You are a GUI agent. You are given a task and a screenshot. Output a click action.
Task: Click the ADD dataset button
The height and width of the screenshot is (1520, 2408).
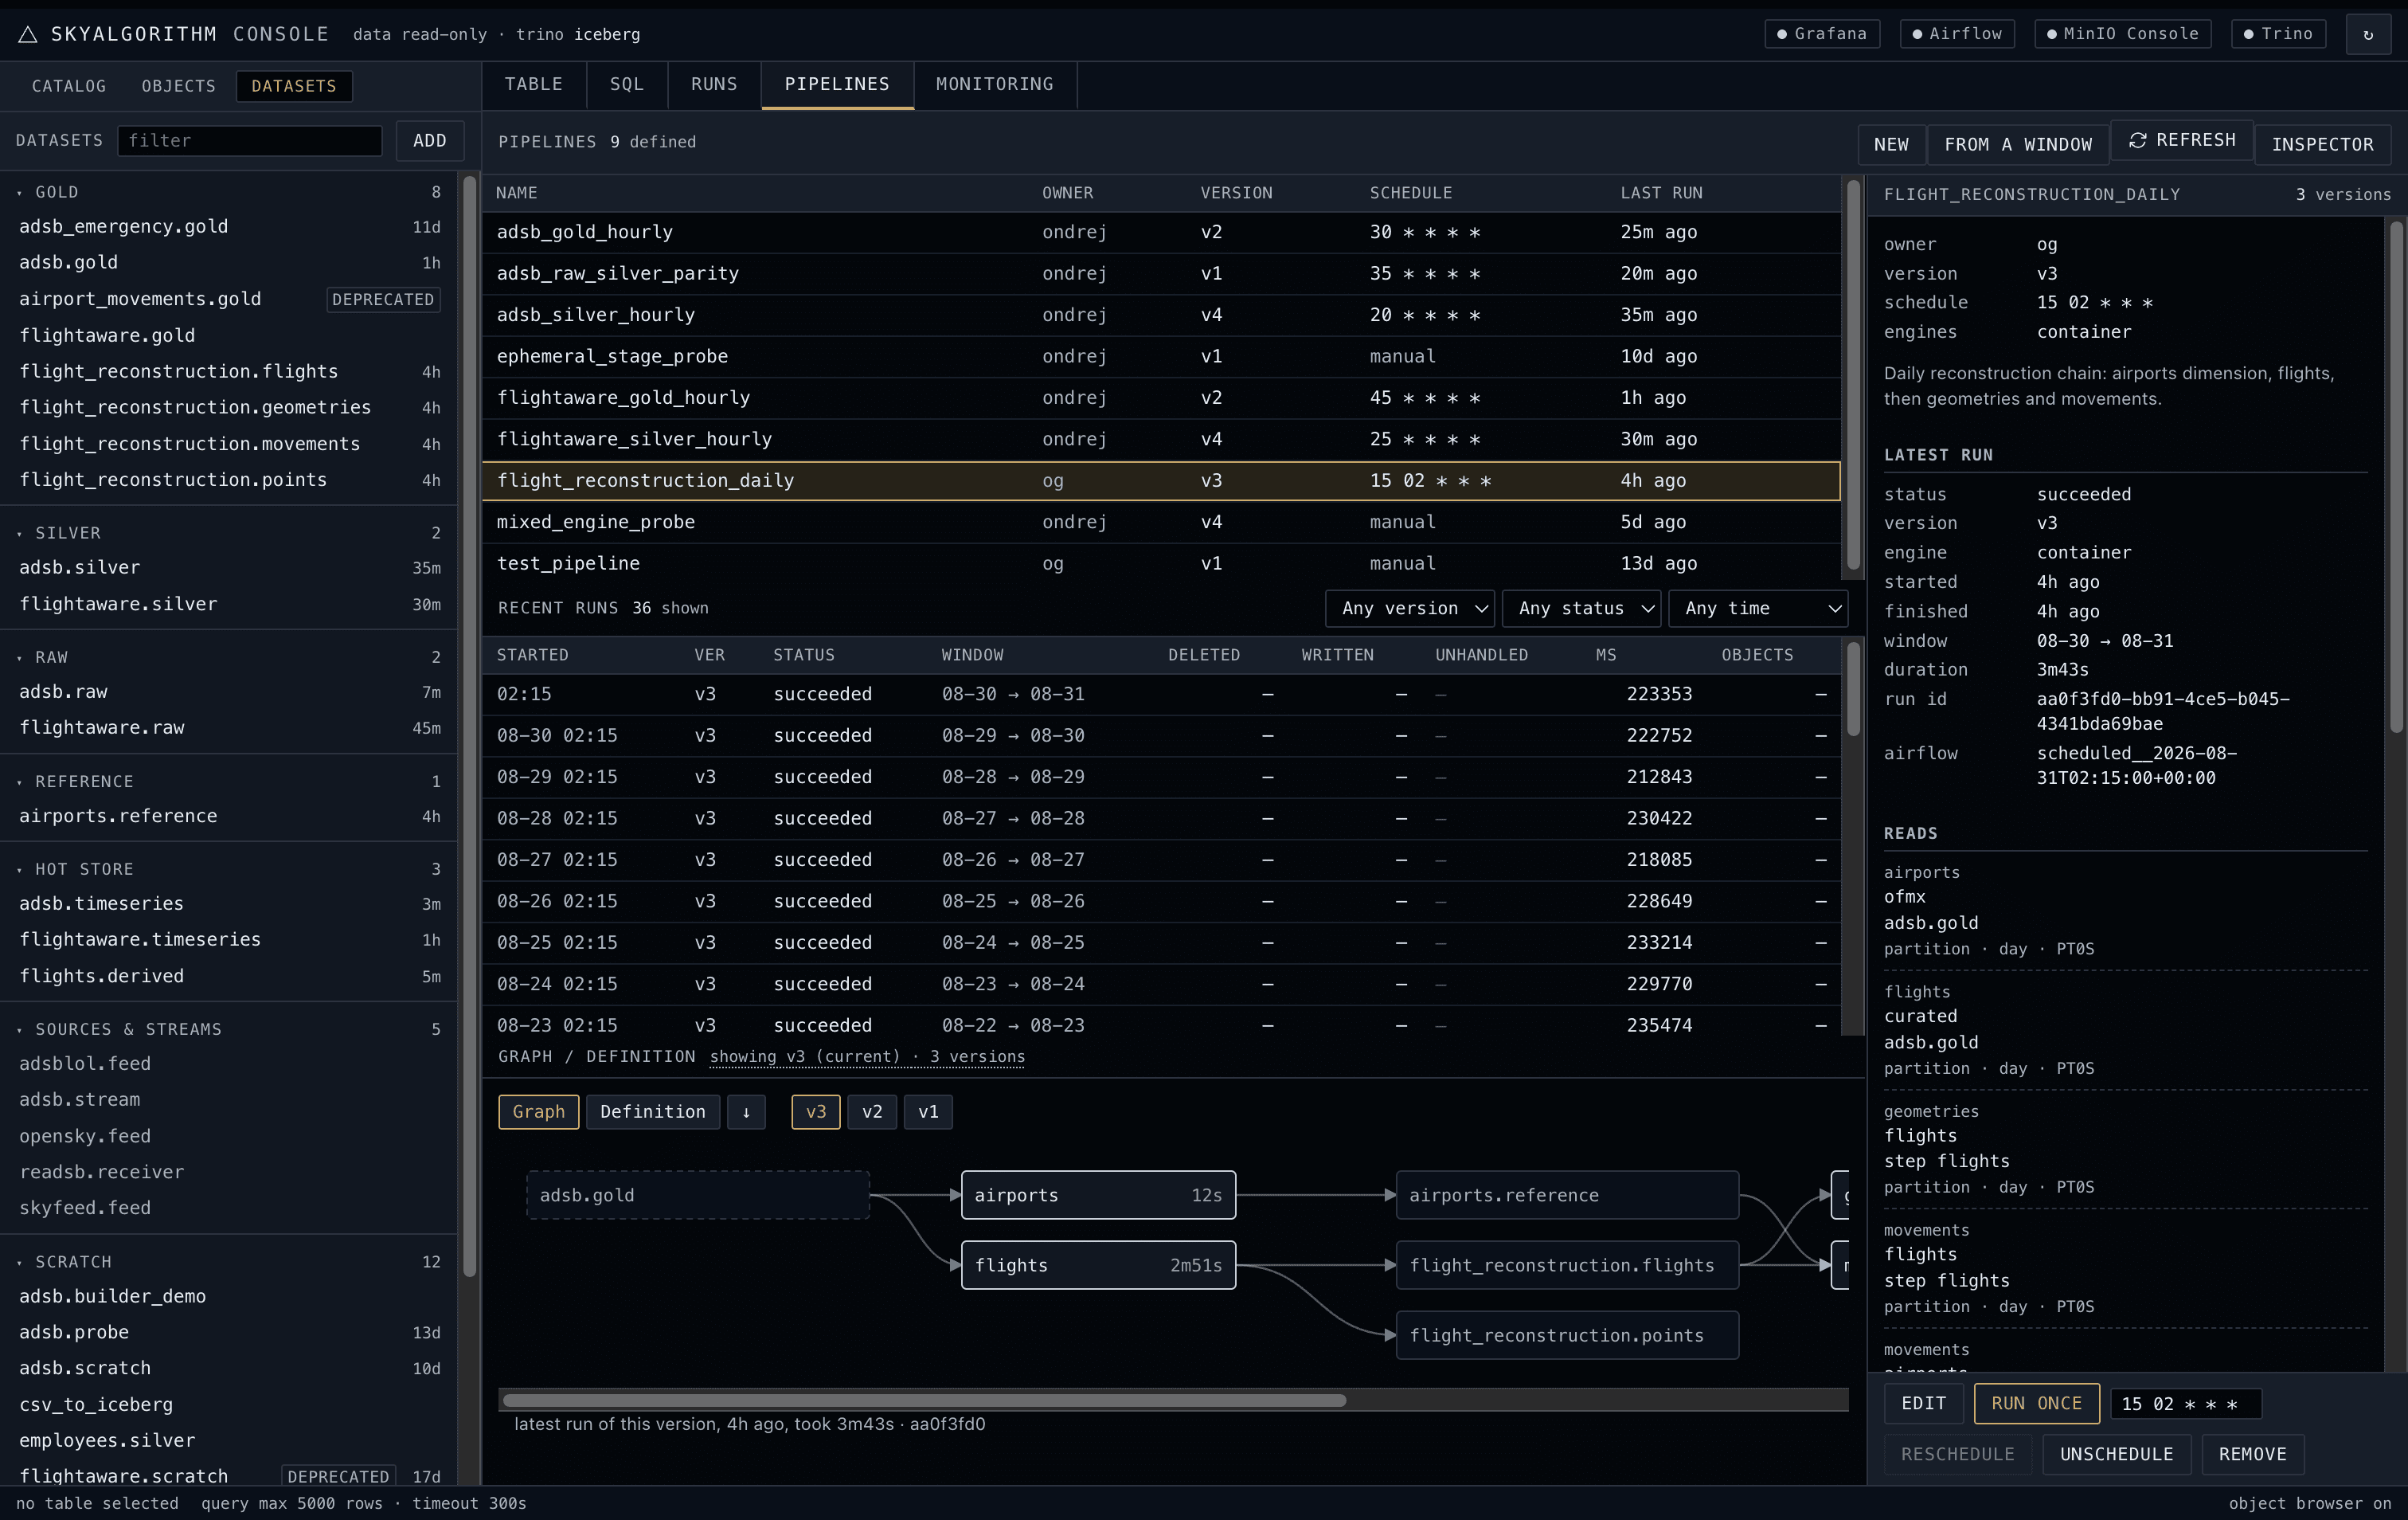pos(430,141)
